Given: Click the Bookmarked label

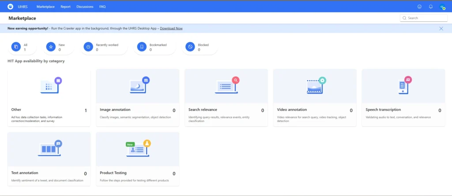Looking at the screenshot, I should [158, 45].
